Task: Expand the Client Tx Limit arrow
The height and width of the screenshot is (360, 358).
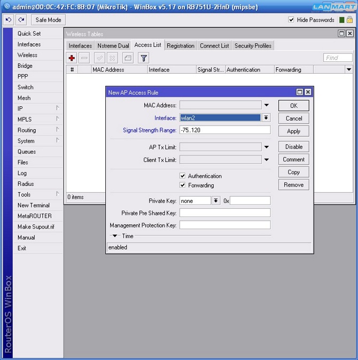Action: click(267, 160)
